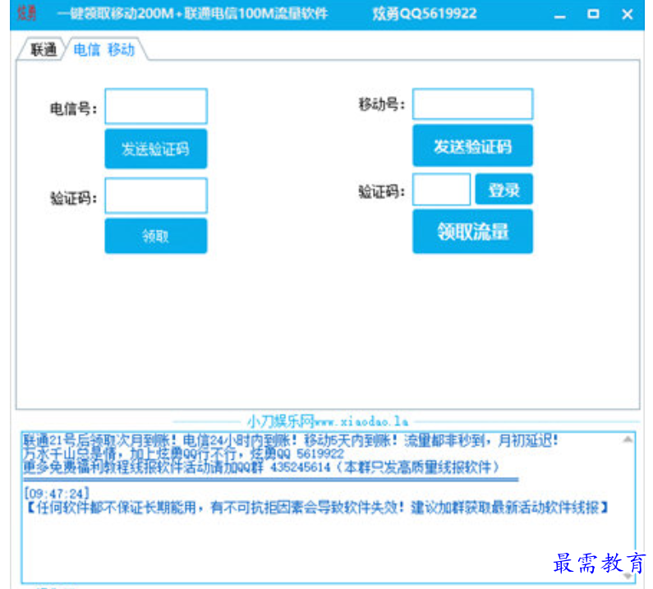Send verification code for 电信 number
Viewport: 653px width, 589px height.
(x=156, y=149)
